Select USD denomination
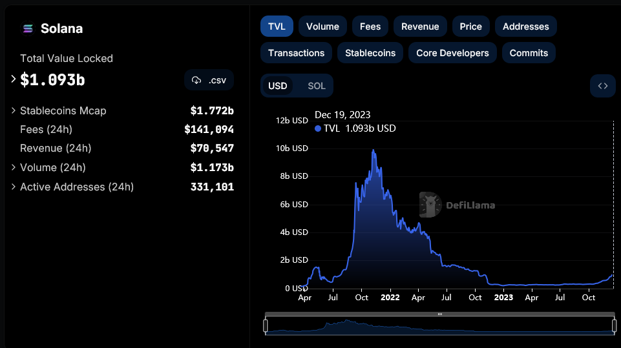This screenshot has height=348, width=621. pyautogui.click(x=278, y=86)
